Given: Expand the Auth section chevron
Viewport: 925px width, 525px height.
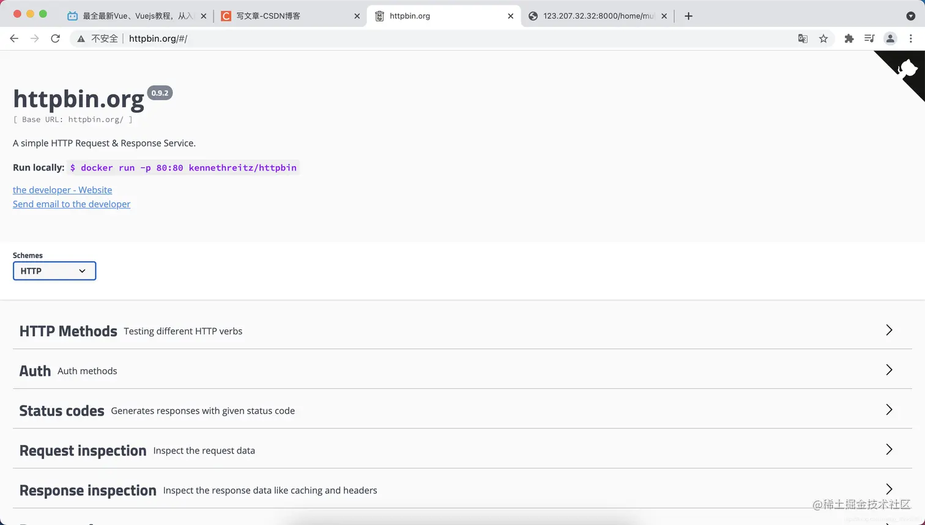Looking at the screenshot, I should coord(890,370).
